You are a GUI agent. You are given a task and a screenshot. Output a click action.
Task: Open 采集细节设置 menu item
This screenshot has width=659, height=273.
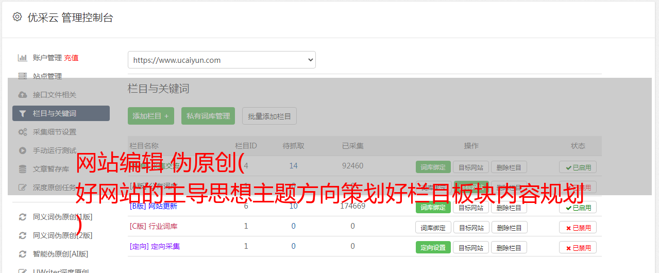click(x=55, y=132)
